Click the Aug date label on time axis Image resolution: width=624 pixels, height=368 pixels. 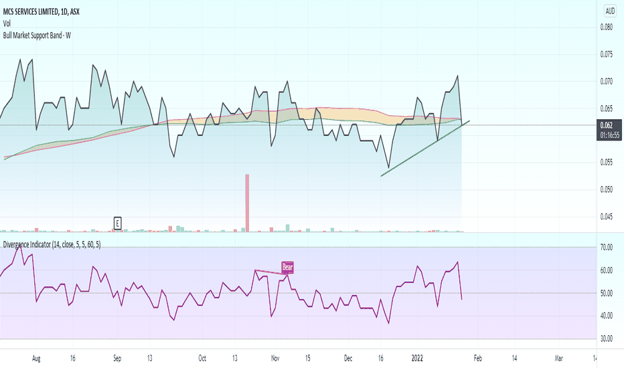coord(36,359)
